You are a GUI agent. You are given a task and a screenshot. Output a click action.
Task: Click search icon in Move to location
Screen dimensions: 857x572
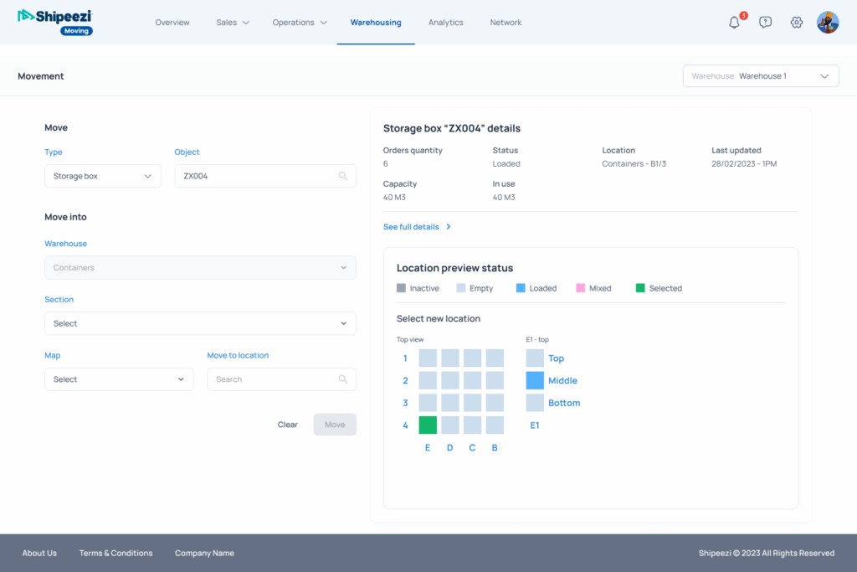(343, 379)
